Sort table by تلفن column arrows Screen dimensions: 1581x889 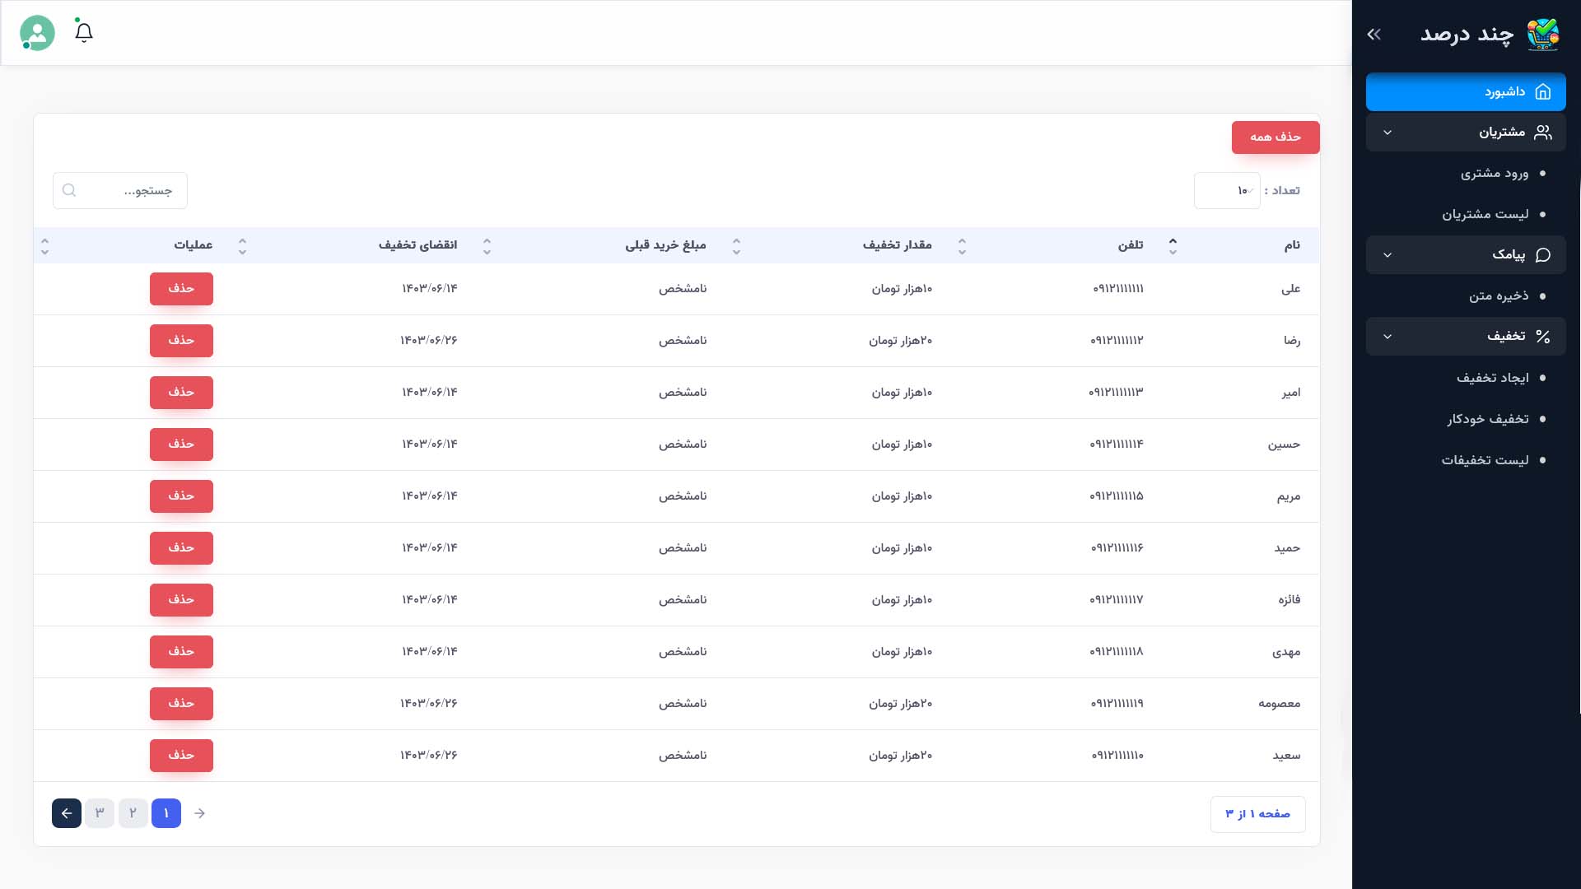(x=1173, y=245)
